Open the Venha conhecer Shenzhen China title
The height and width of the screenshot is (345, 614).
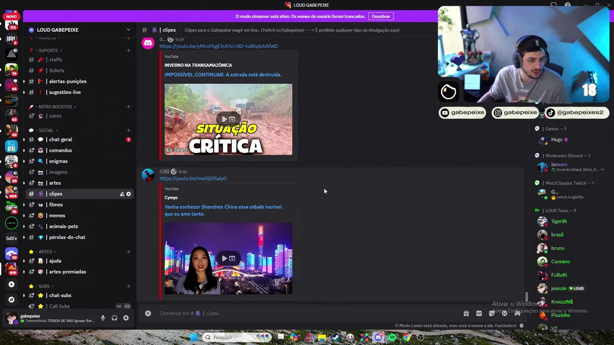click(223, 210)
